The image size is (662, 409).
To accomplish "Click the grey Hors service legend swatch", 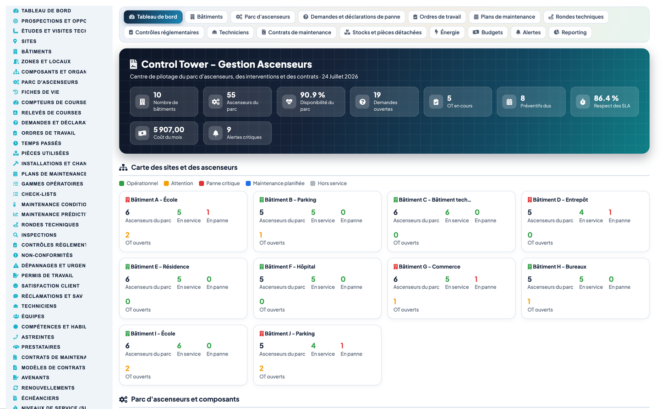I will click(x=313, y=183).
